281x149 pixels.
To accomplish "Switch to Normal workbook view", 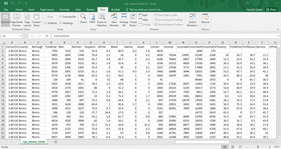I will pyautogui.click(x=5, y=20).
